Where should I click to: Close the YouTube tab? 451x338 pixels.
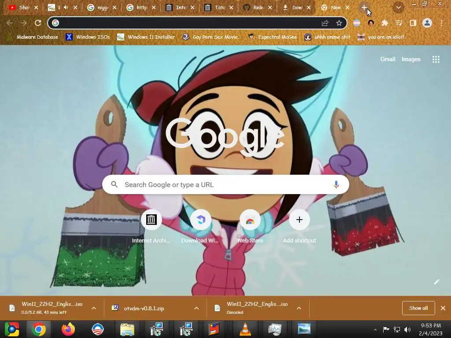36,8
